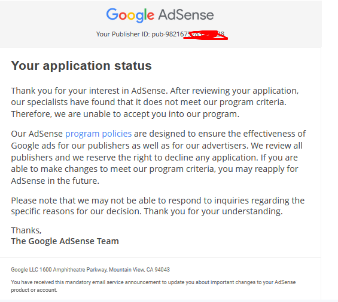This screenshot has height=302, width=338.
Task: Click the Publisher ID text
Action: pos(160,34)
